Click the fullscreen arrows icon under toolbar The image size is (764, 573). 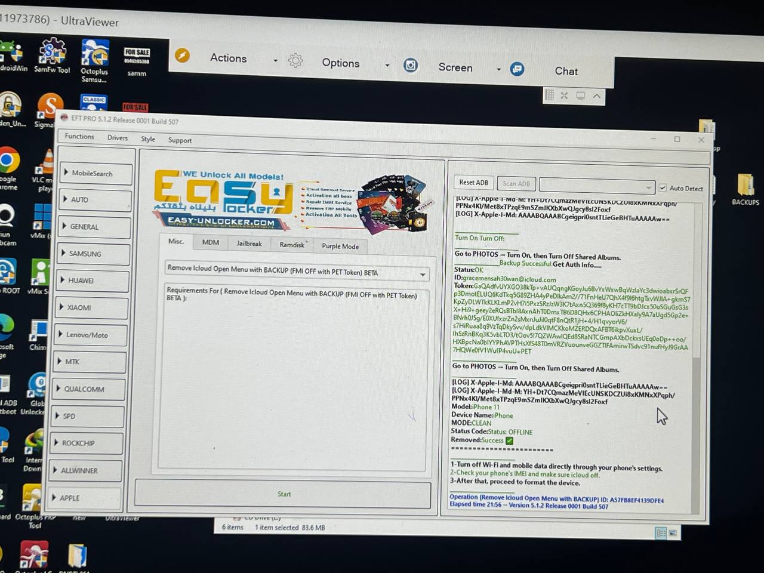(x=564, y=95)
